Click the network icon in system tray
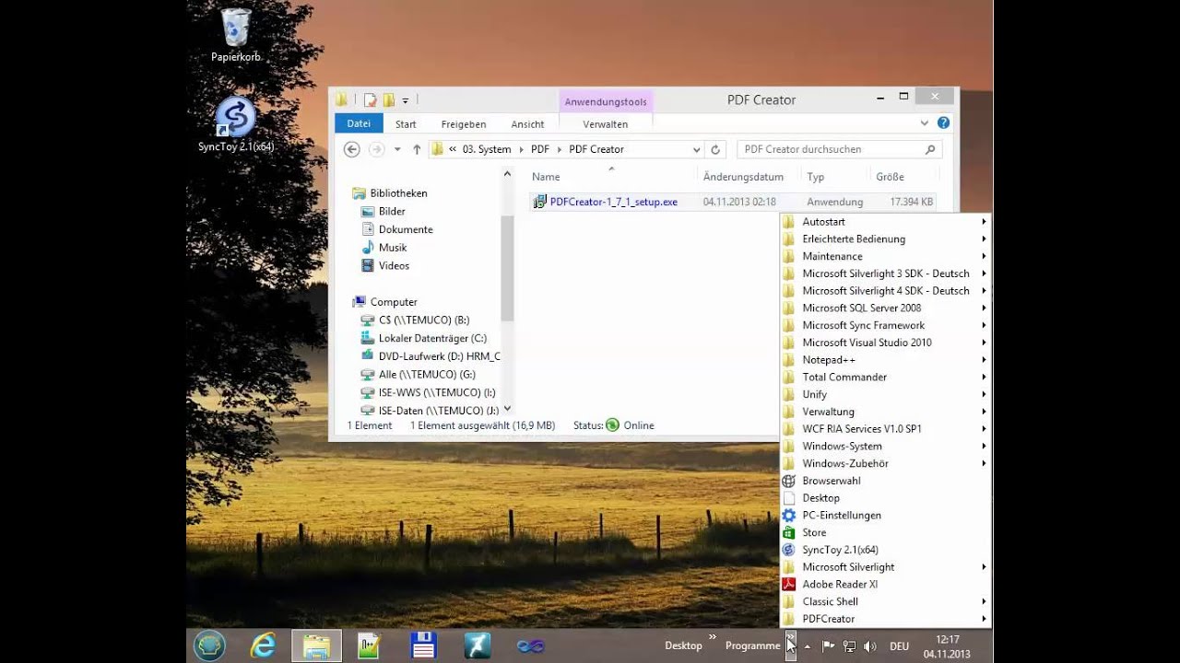Screen dimensions: 1180x663 [849, 646]
